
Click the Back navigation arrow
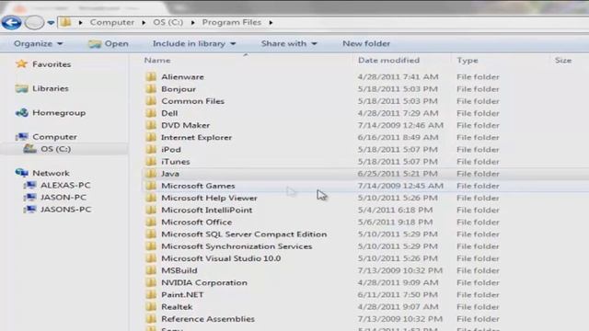[11, 22]
